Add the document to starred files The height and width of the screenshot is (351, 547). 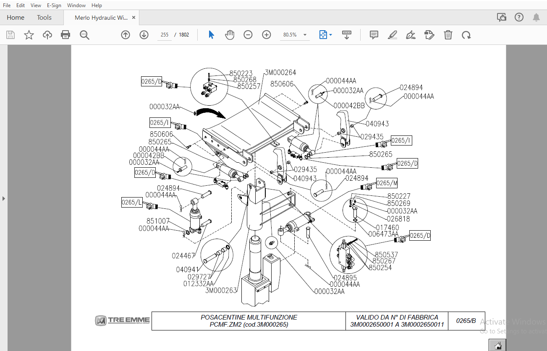(x=29, y=35)
